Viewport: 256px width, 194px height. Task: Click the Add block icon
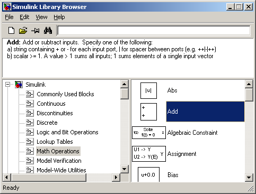click(148, 112)
